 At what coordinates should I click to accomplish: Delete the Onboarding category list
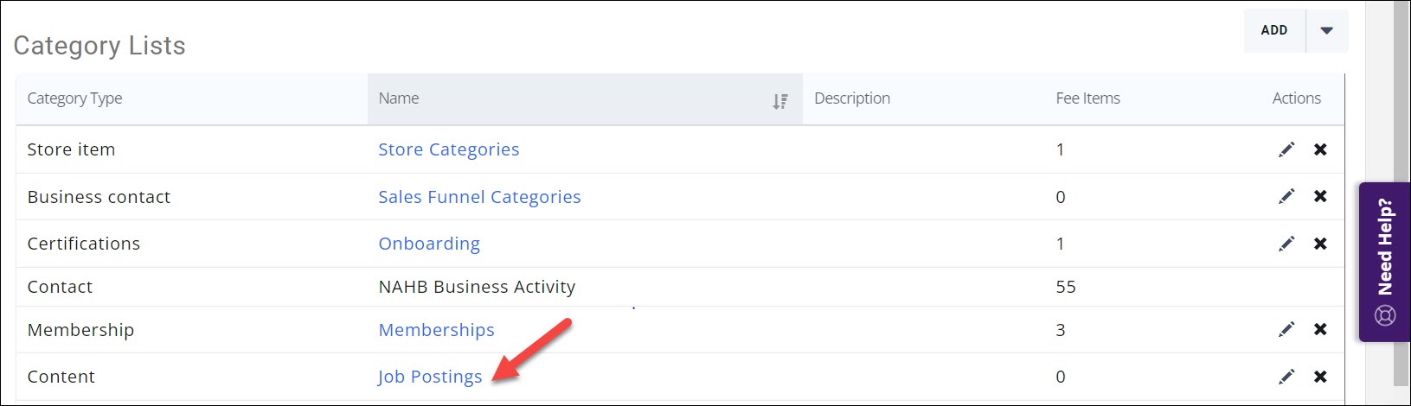1320,244
